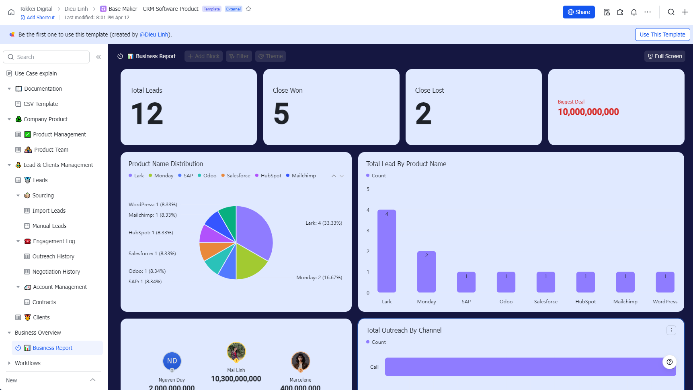Collapse the sidebar with the double chevron
Screen dimensions: 693x390
point(98,57)
